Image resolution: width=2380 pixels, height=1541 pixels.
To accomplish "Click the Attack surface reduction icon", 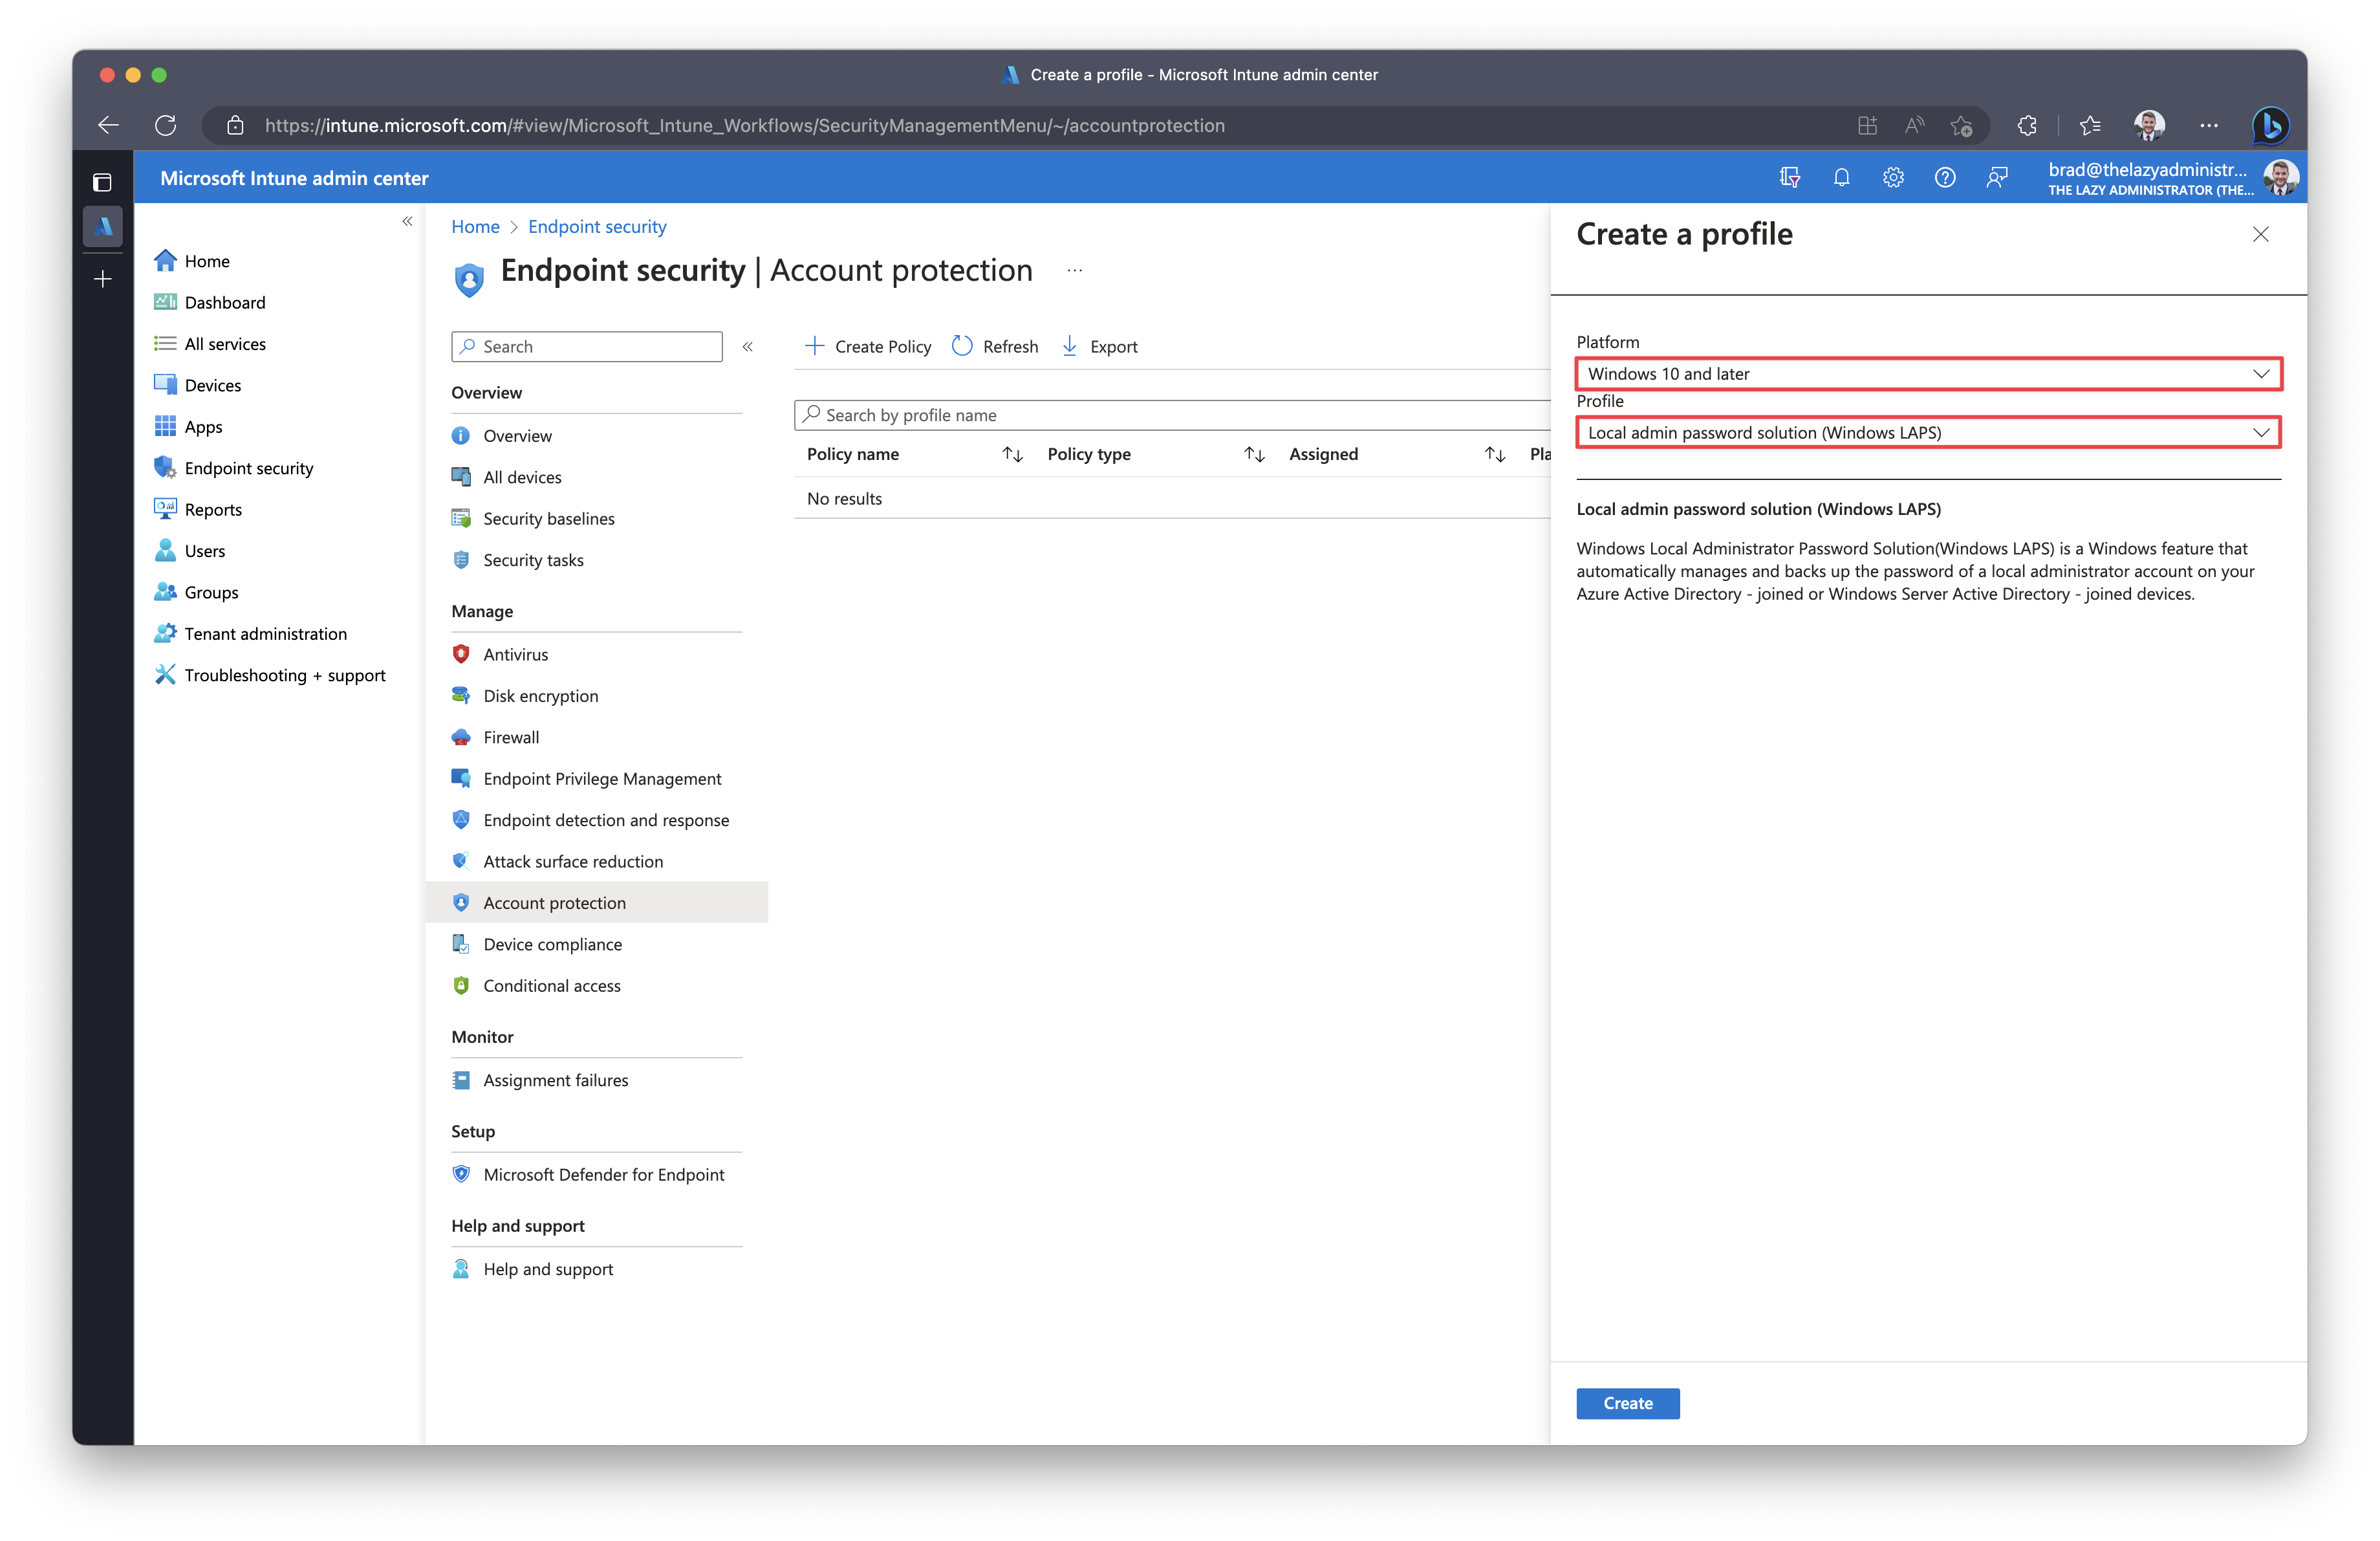I will (x=460, y=860).
